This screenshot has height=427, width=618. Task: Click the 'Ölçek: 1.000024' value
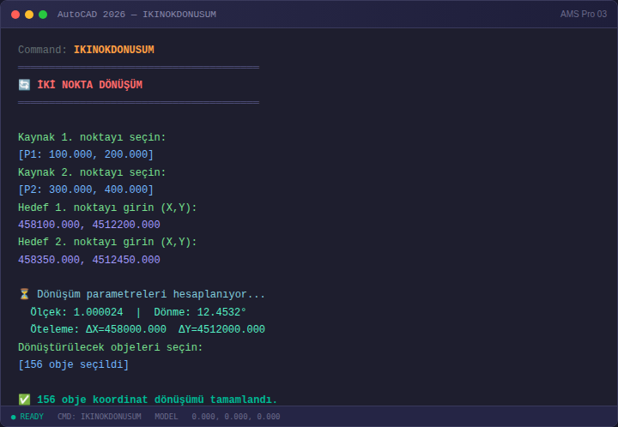[x=77, y=312]
